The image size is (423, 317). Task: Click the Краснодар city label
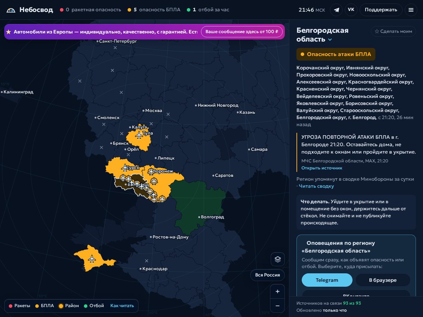pyautogui.click(x=155, y=269)
